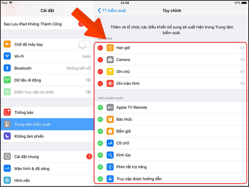Add Kính lúp control with plus icon
Screen dimensions: 249x187
100,155
